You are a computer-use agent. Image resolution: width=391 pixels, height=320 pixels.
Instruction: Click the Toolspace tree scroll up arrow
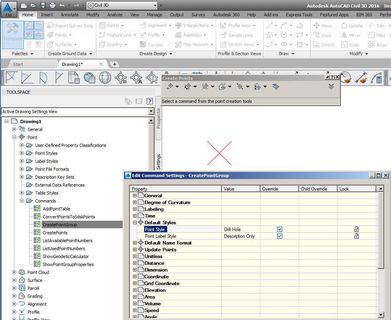pyautogui.click(x=151, y=121)
